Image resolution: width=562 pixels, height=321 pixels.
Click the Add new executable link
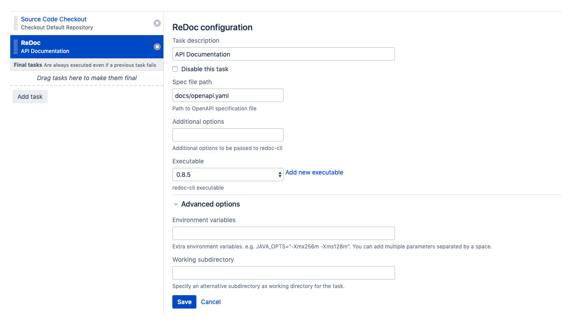(314, 172)
